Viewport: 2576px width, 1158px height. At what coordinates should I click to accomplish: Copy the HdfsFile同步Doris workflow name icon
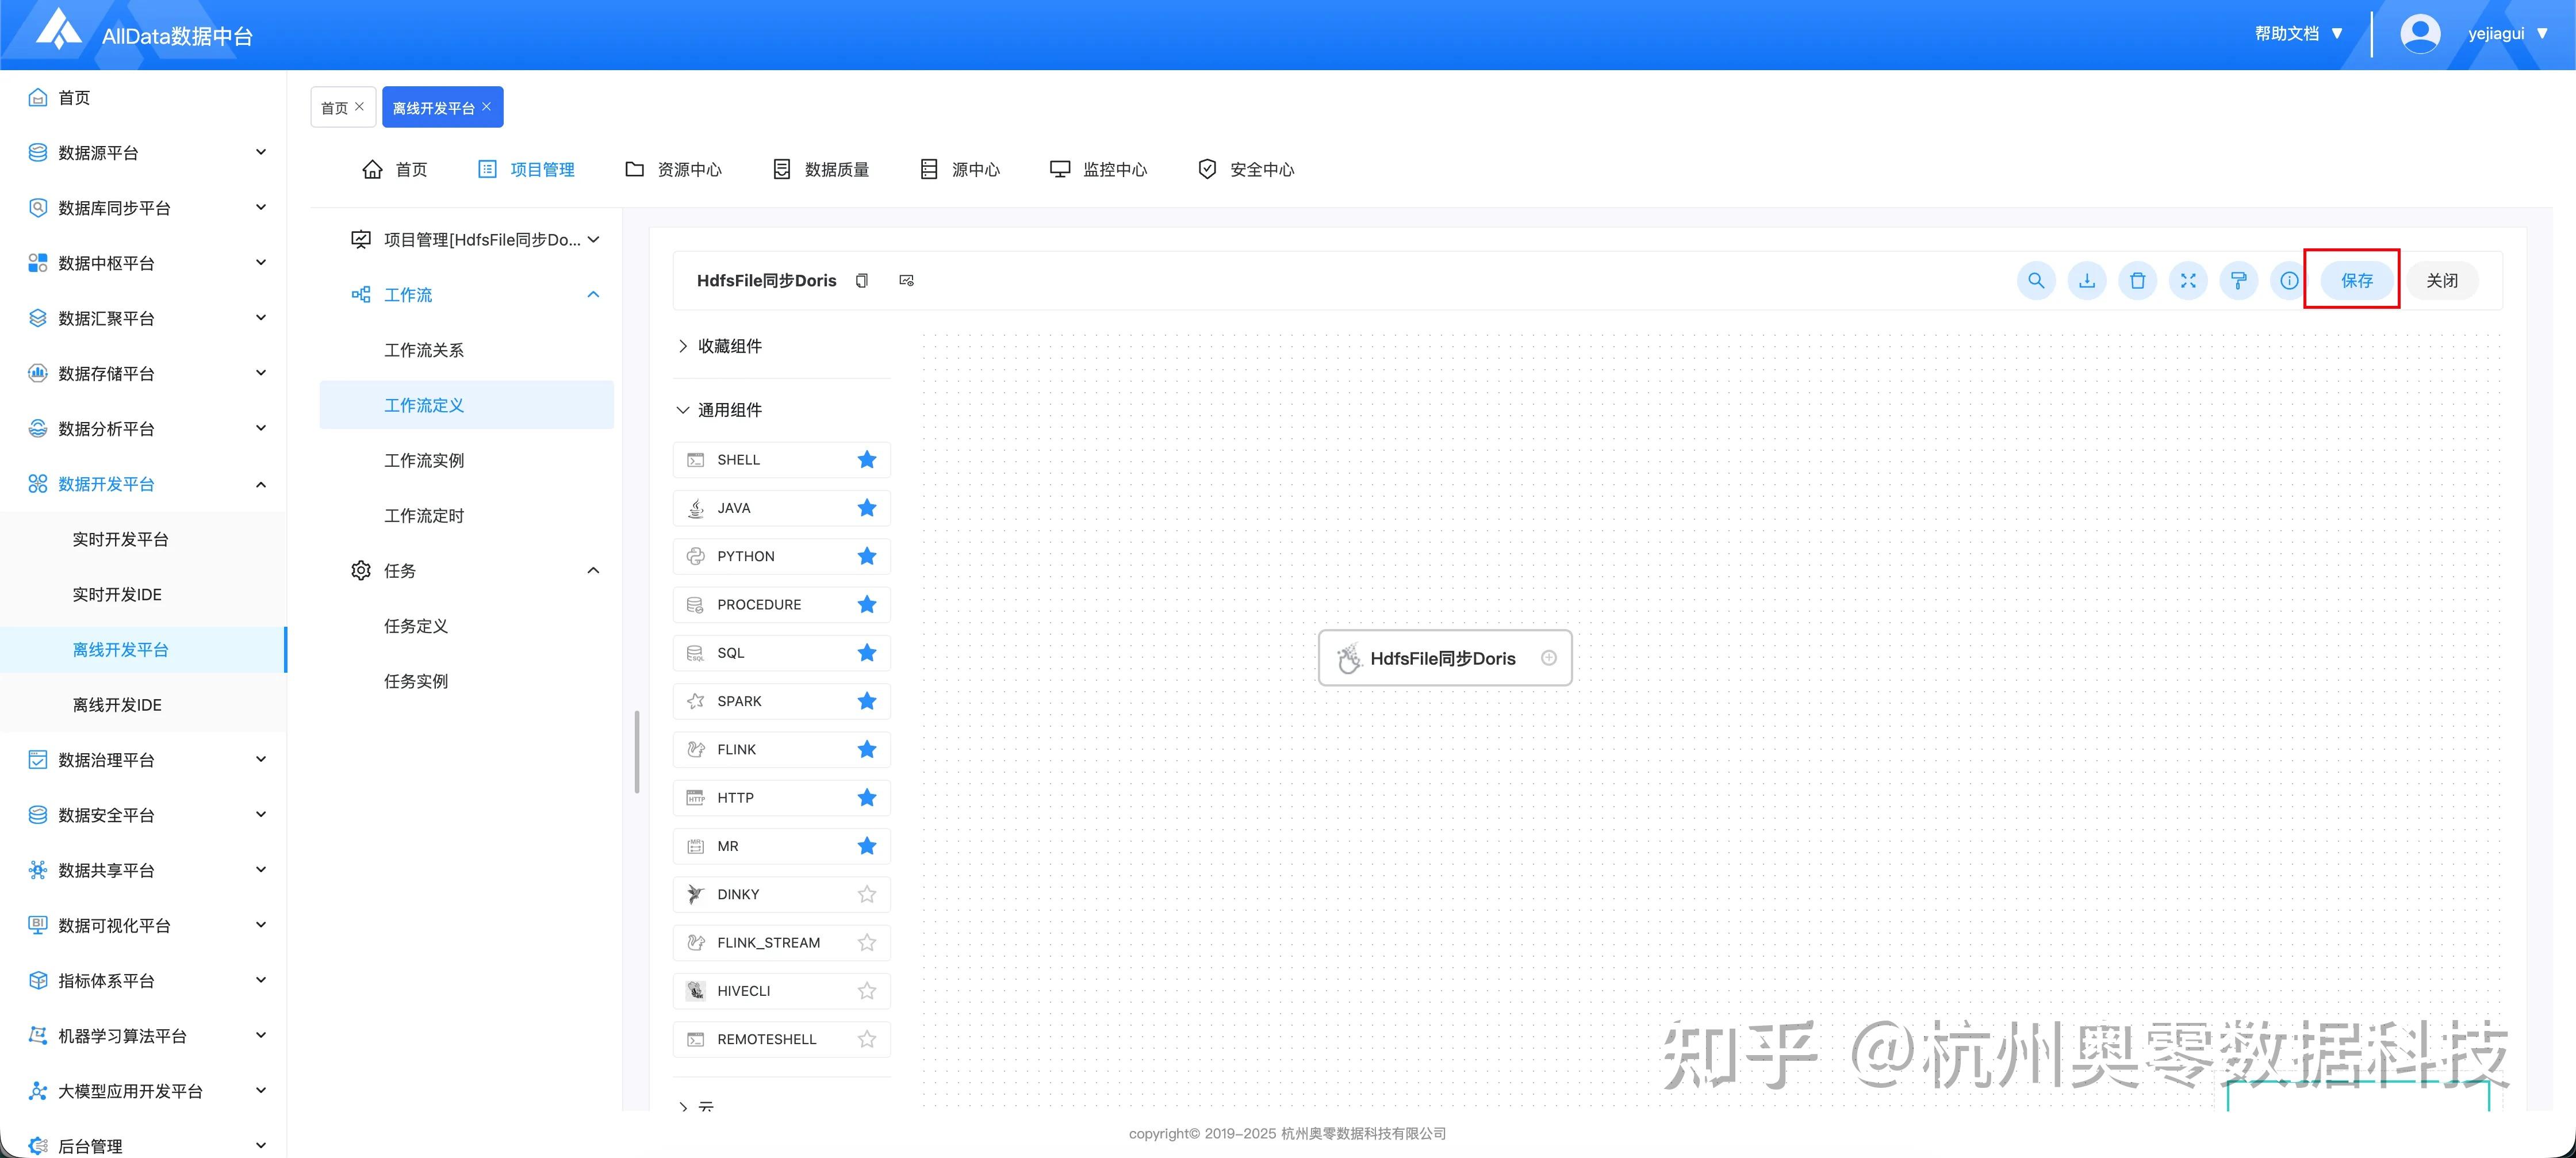pos(862,281)
